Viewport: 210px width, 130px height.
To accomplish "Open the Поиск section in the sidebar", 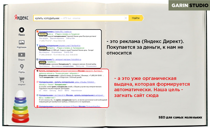I will [x=22, y=31].
